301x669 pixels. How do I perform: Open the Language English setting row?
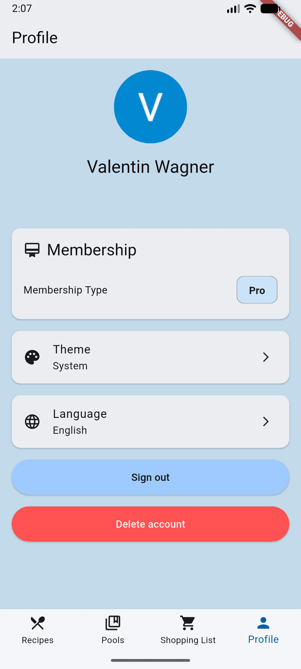click(150, 422)
